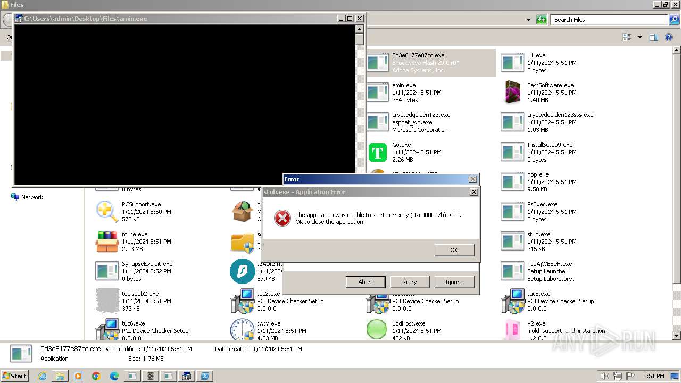Select the file named amin.exe in the Files list
This screenshot has height=383, width=681.
point(404,85)
